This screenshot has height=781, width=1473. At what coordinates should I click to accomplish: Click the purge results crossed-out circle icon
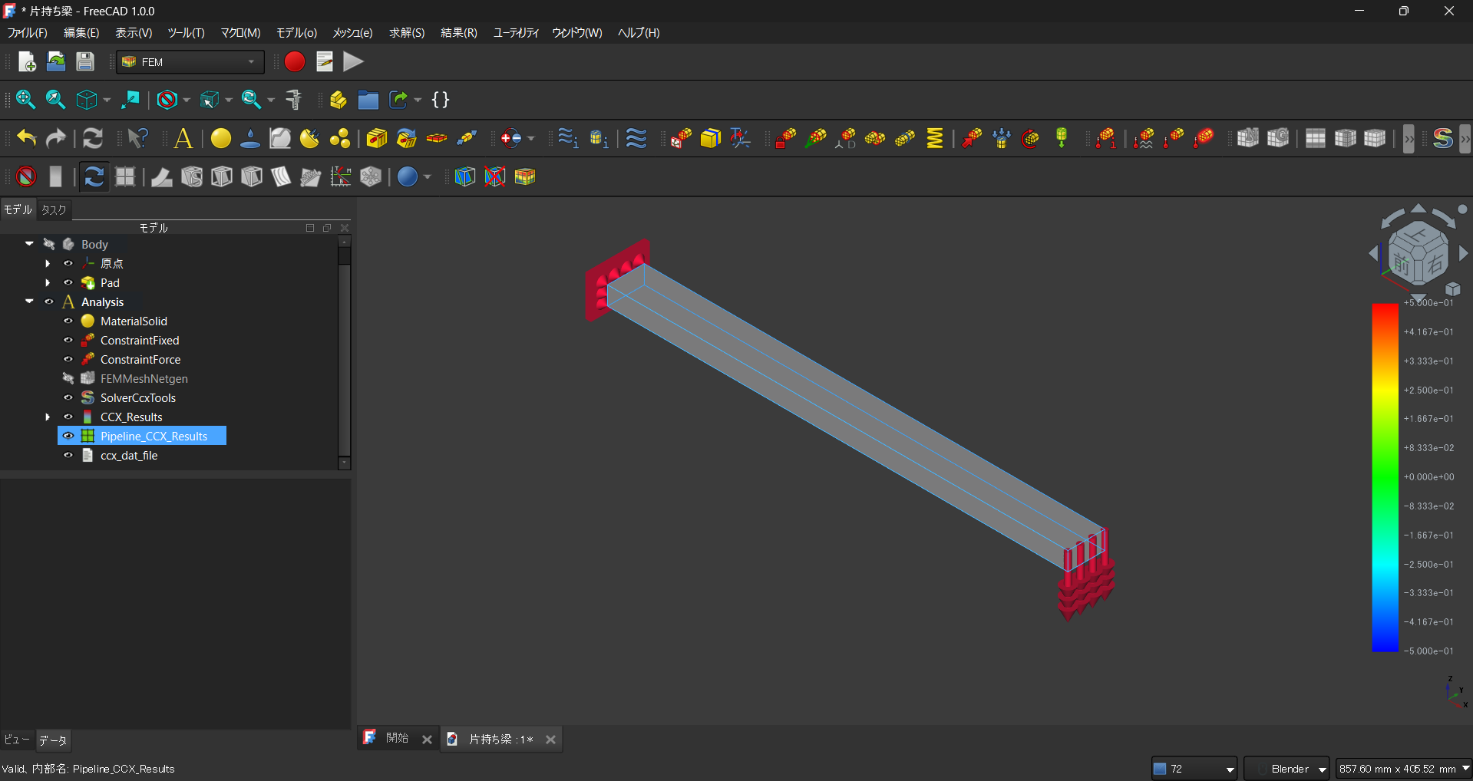point(27,177)
